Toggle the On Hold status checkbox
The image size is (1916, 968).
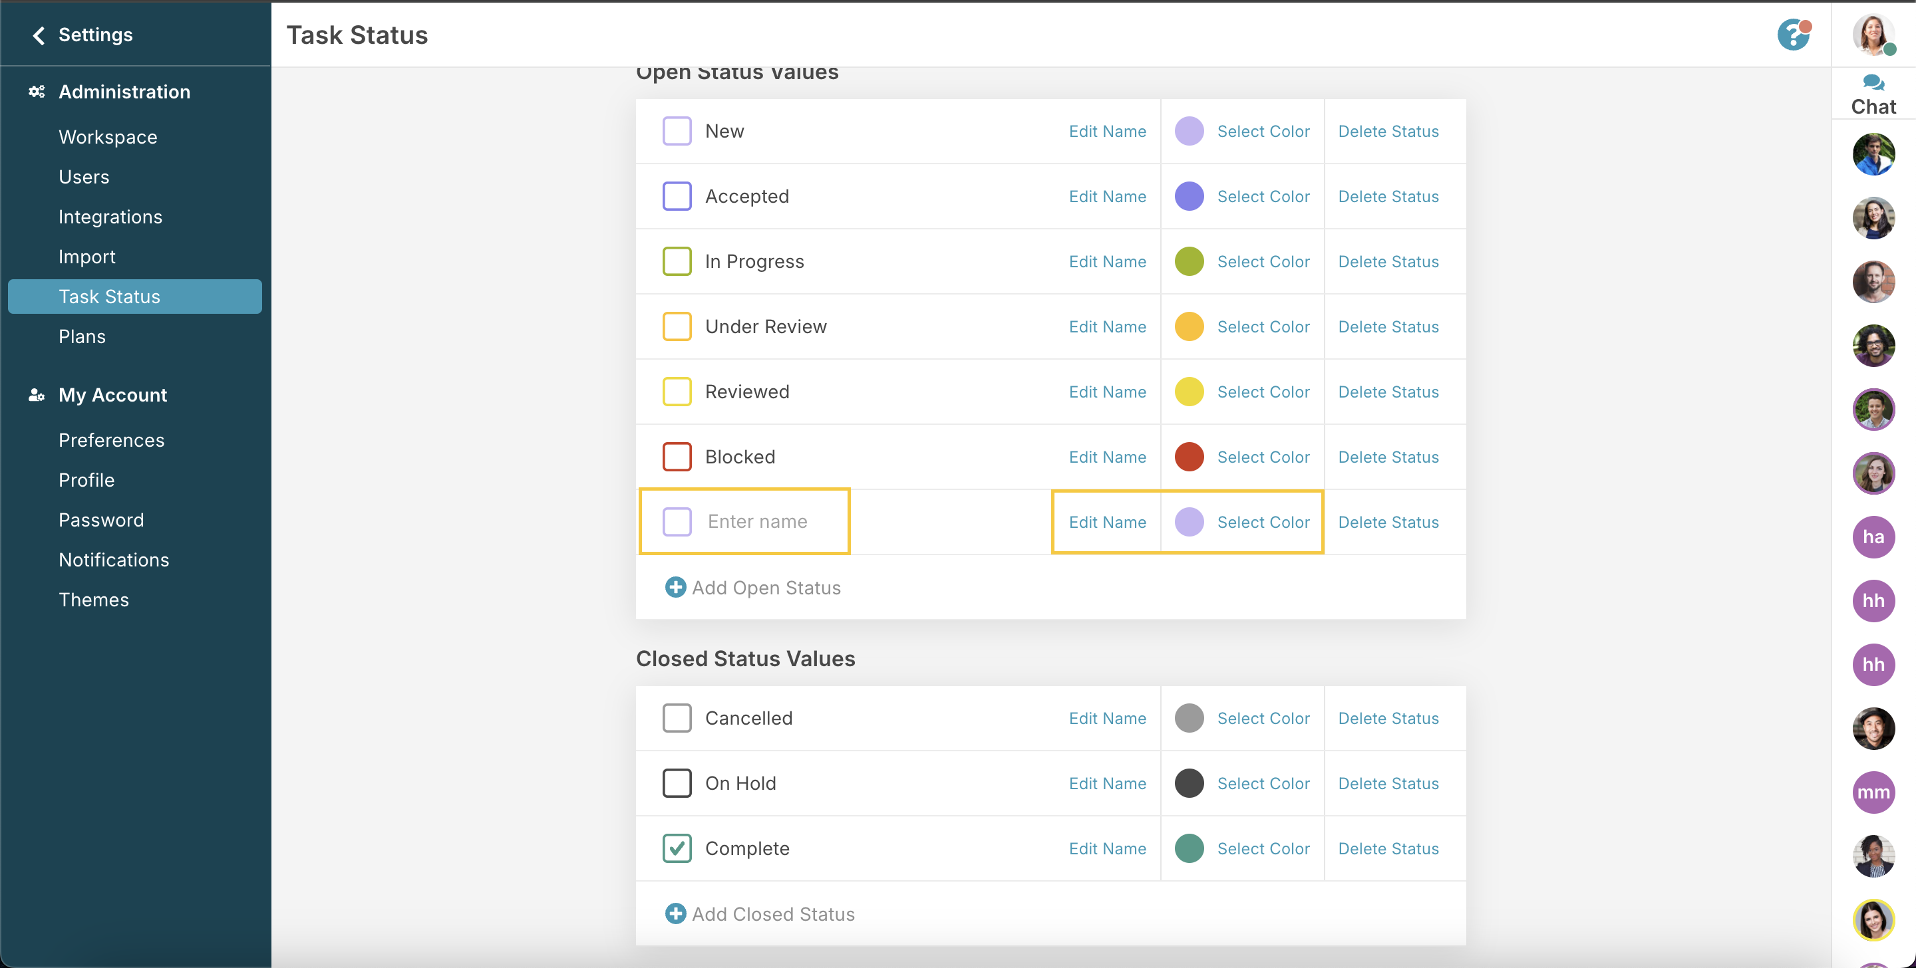(677, 783)
